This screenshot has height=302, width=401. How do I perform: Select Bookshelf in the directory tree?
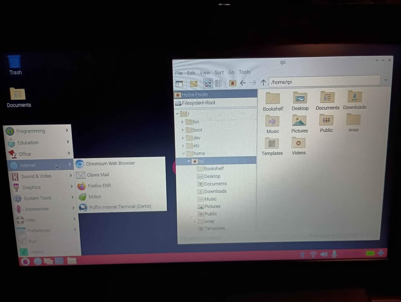[214, 168]
